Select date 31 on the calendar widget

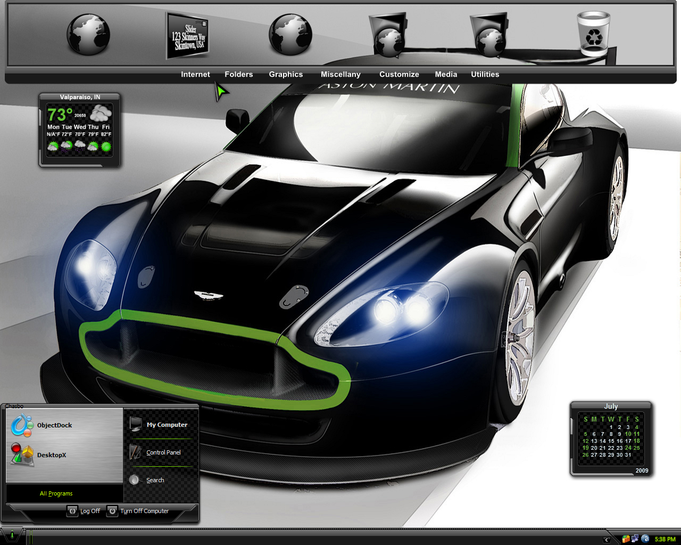628,455
